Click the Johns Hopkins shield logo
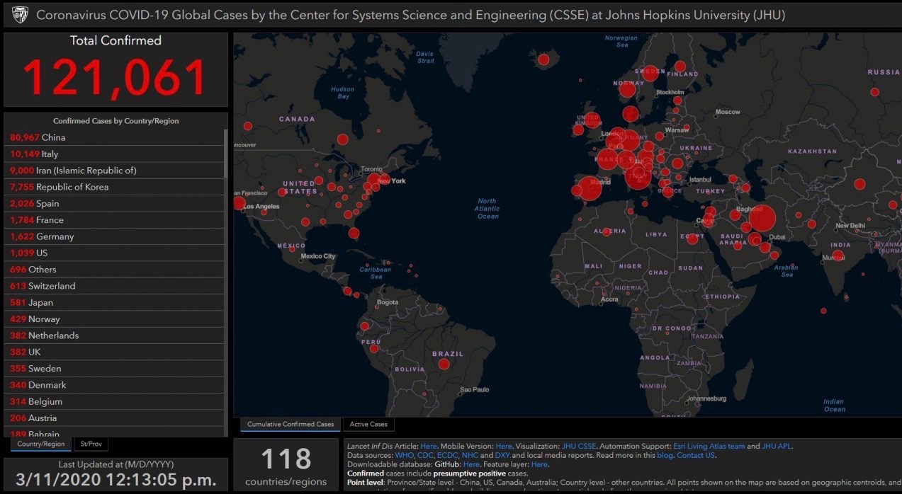The height and width of the screenshot is (494, 902). click(19, 14)
